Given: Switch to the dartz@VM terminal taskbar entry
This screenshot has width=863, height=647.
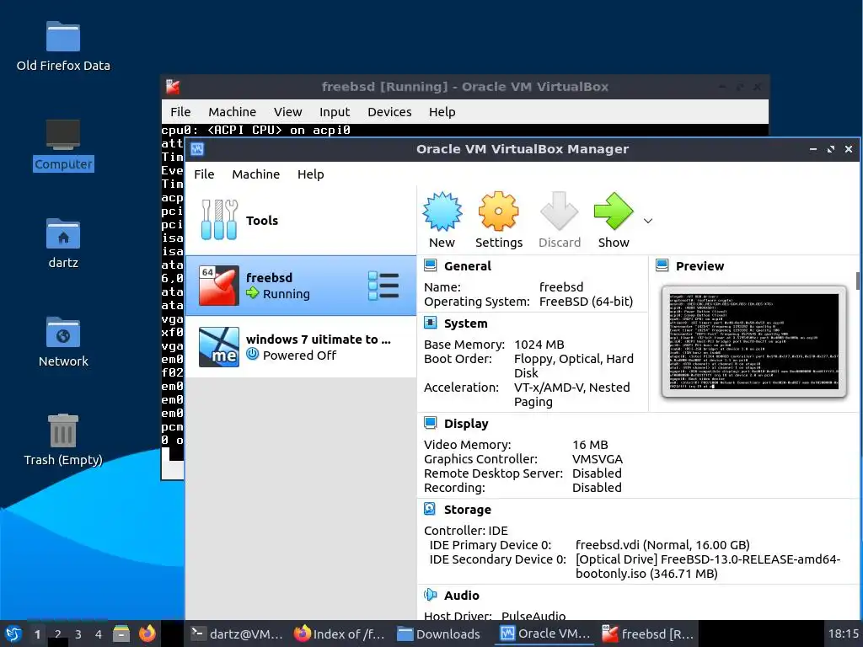Looking at the screenshot, I should click(x=237, y=634).
